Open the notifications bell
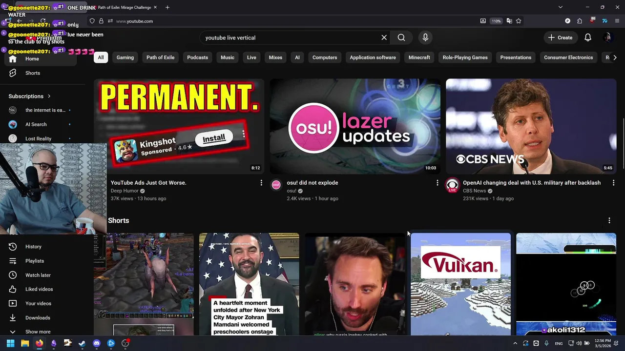Viewport: 625px width, 351px height. click(x=588, y=38)
